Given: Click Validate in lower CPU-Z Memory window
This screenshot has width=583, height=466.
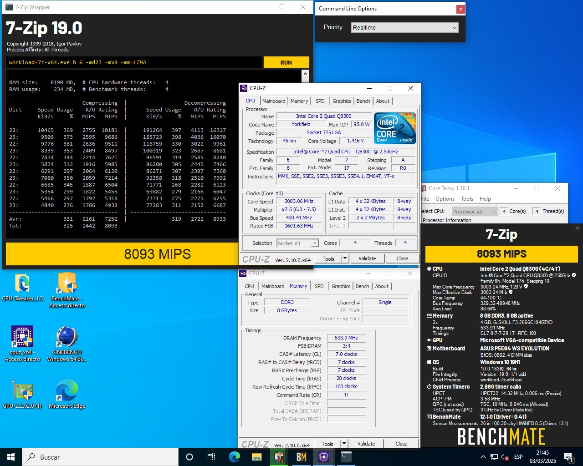Looking at the screenshot, I should pyautogui.click(x=366, y=444).
